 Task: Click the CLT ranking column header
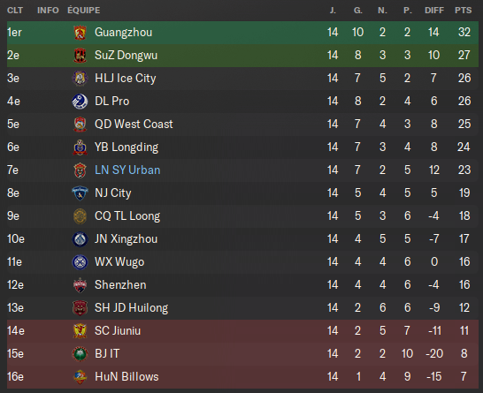click(x=15, y=10)
